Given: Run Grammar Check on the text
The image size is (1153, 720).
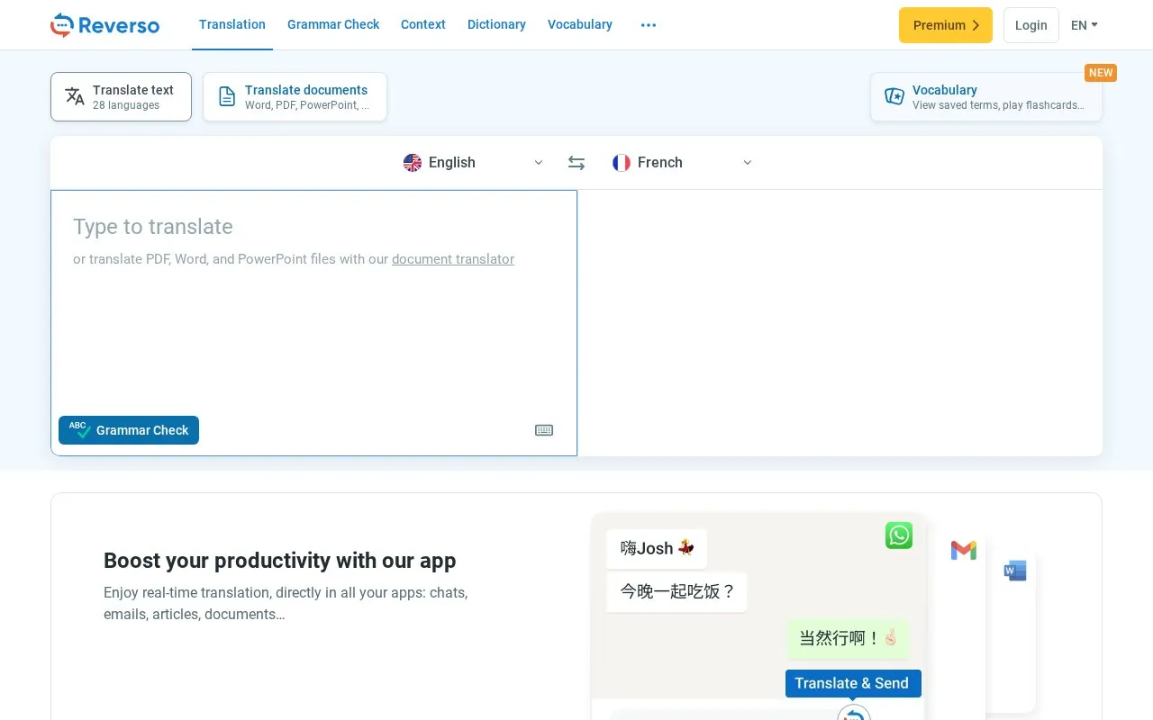Looking at the screenshot, I should click(129, 430).
